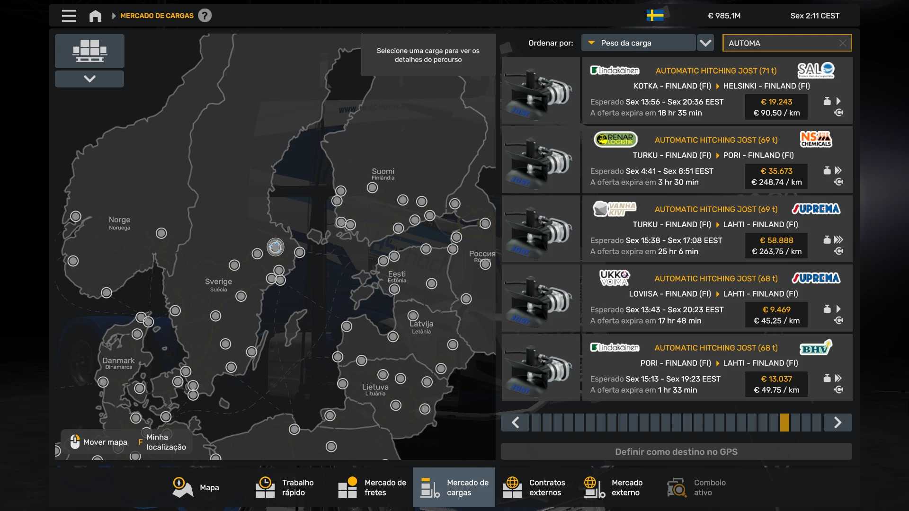
Task: Select the Loviisa to Lahti cargo thumbnail
Action: coord(541,299)
